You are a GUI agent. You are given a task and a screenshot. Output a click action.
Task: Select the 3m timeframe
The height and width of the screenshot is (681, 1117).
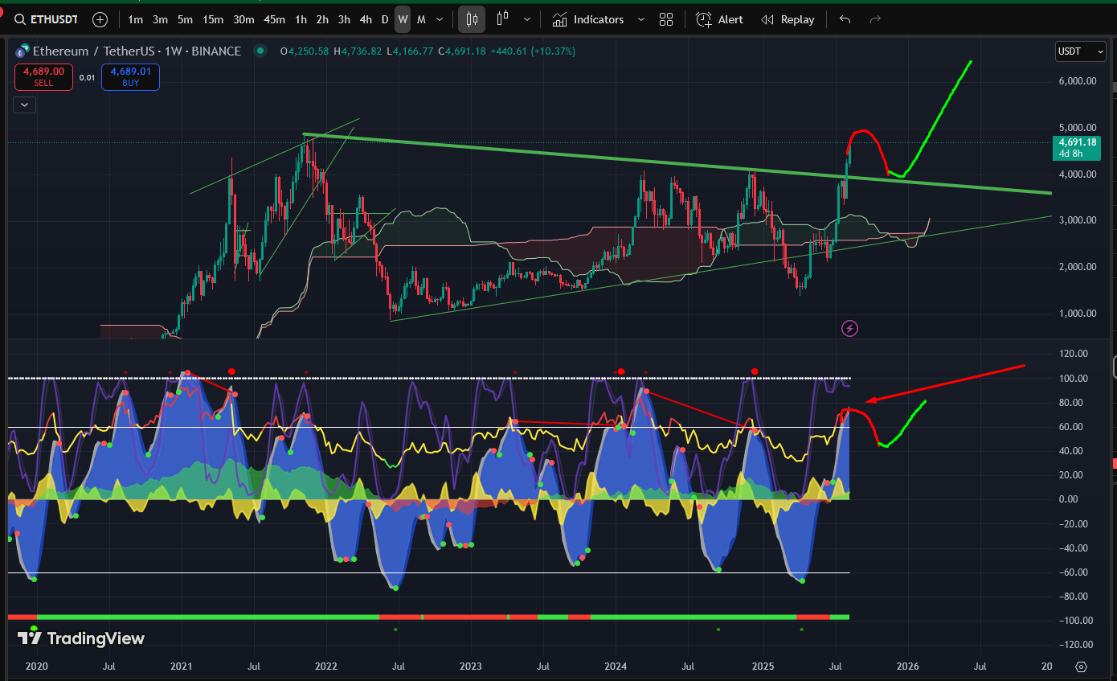160,19
